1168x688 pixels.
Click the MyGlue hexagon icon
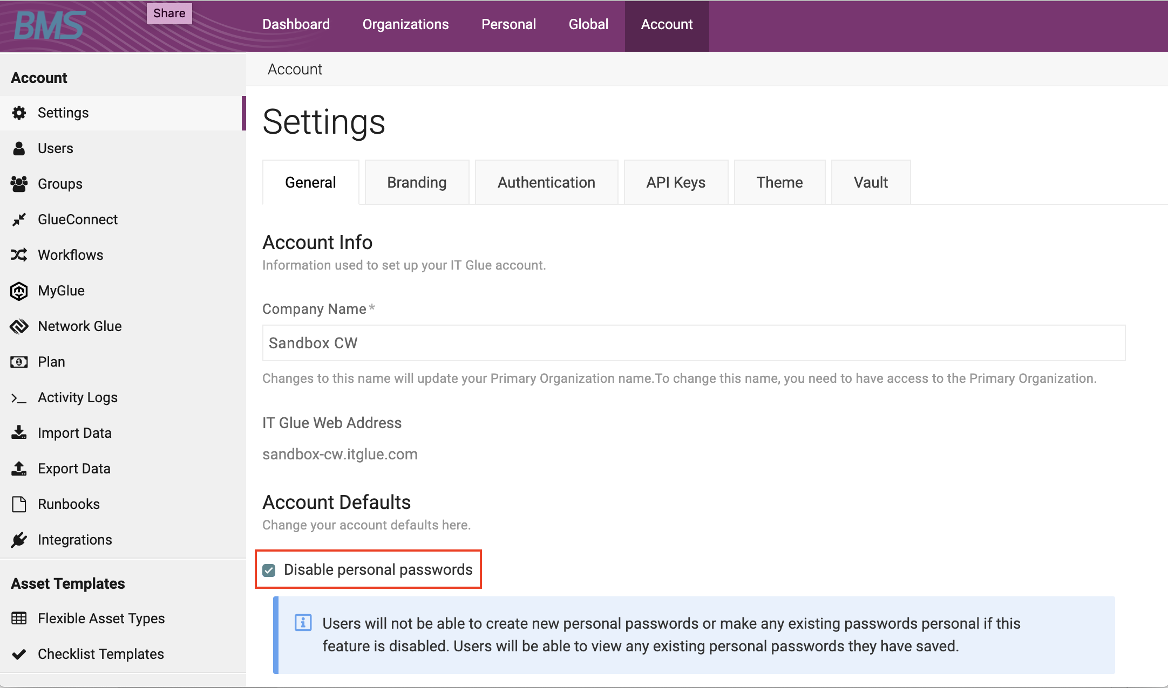tap(19, 291)
